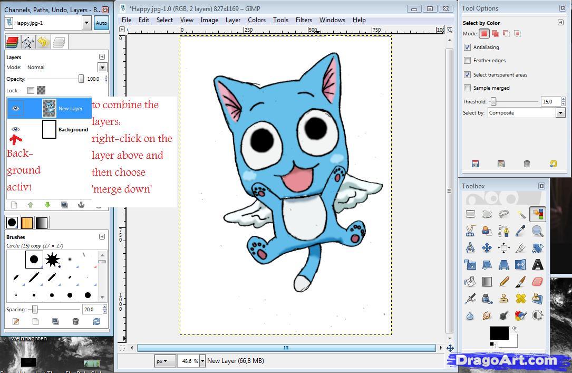Enable the Sample merged checkbox
This screenshot has width=572, height=373.
coord(467,88)
